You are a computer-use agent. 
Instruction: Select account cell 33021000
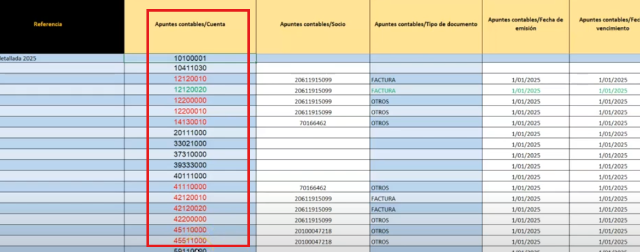pos(190,143)
